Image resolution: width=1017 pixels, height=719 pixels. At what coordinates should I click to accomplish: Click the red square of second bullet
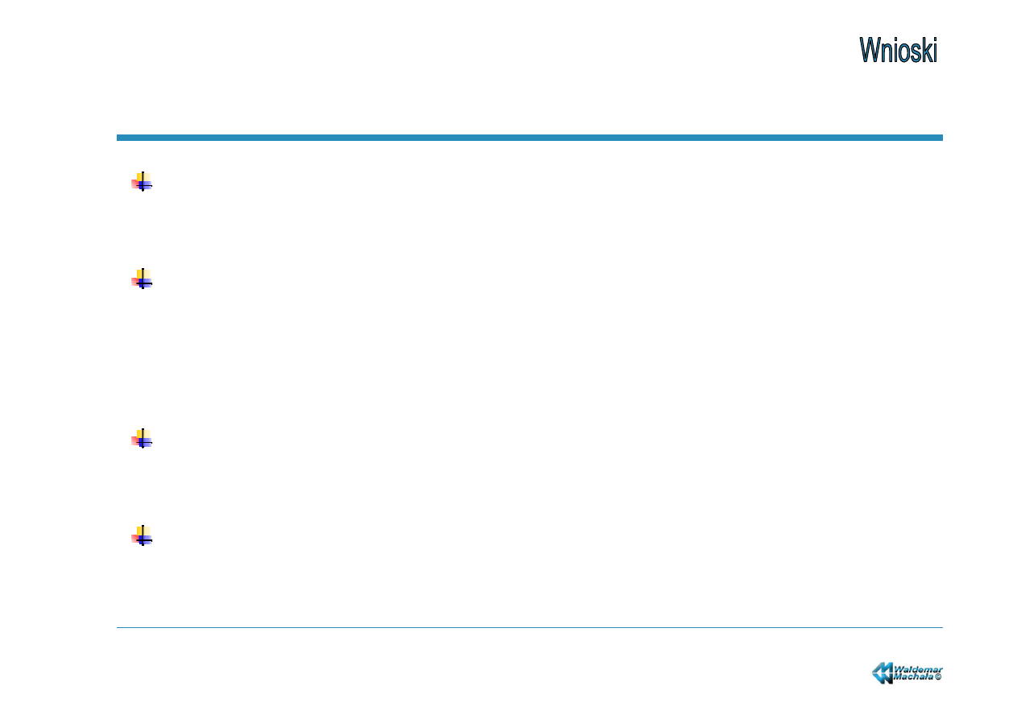click(x=136, y=281)
